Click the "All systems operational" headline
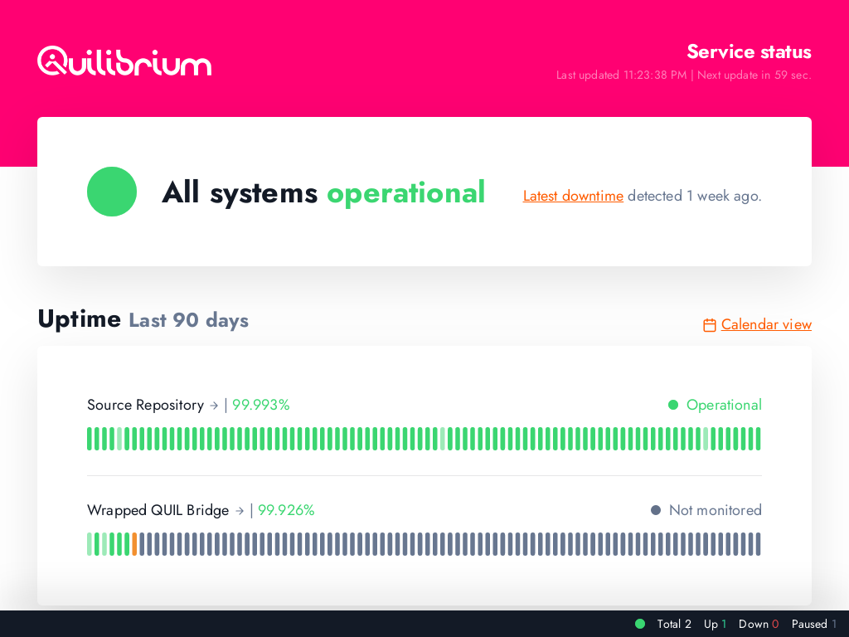The height and width of the screenshot is (637, 849). tap(323, 192)
